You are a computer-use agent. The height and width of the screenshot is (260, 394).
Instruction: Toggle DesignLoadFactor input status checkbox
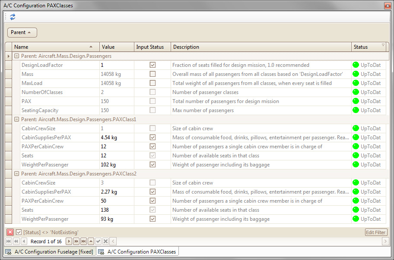(x=153, y=65)
